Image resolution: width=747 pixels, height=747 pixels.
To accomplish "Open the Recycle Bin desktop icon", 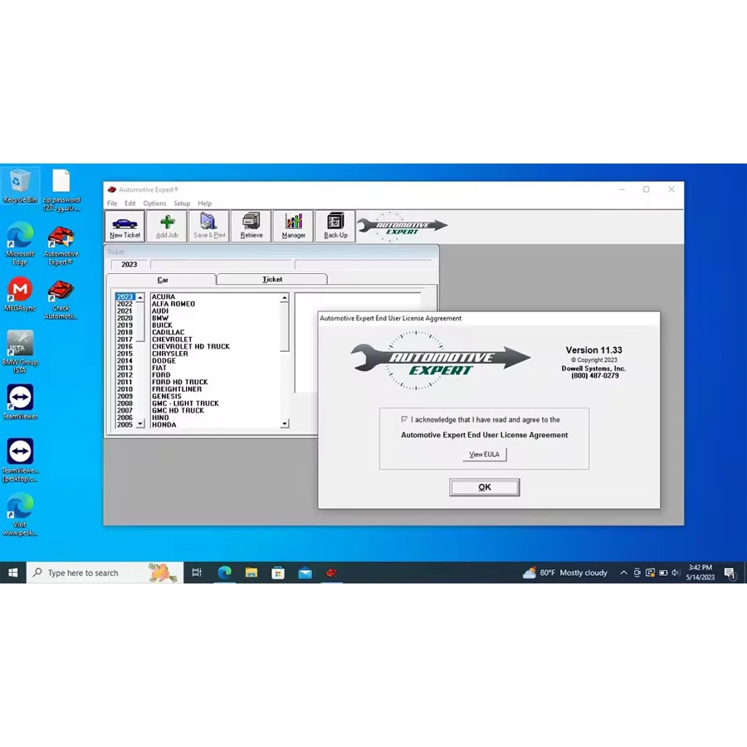I will point(20,186).
